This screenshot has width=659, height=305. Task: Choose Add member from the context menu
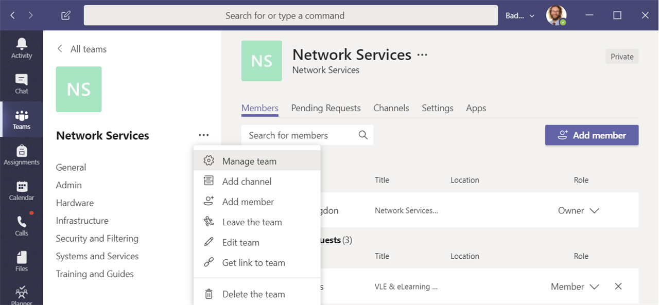pos(257,202)
